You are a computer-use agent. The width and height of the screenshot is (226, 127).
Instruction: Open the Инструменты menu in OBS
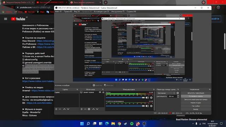point(118,12)
